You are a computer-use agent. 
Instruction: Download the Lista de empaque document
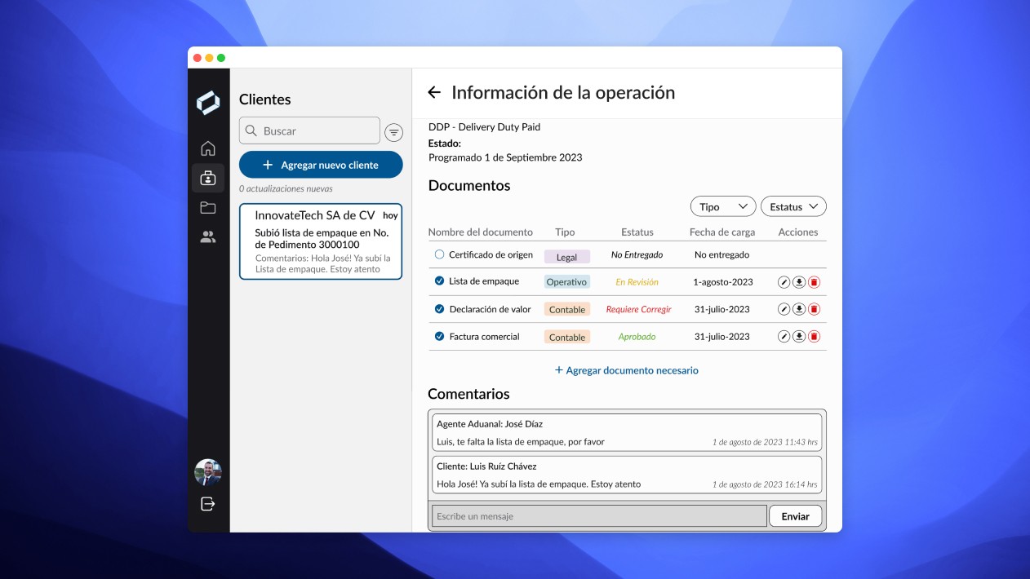tap(799, 282)
